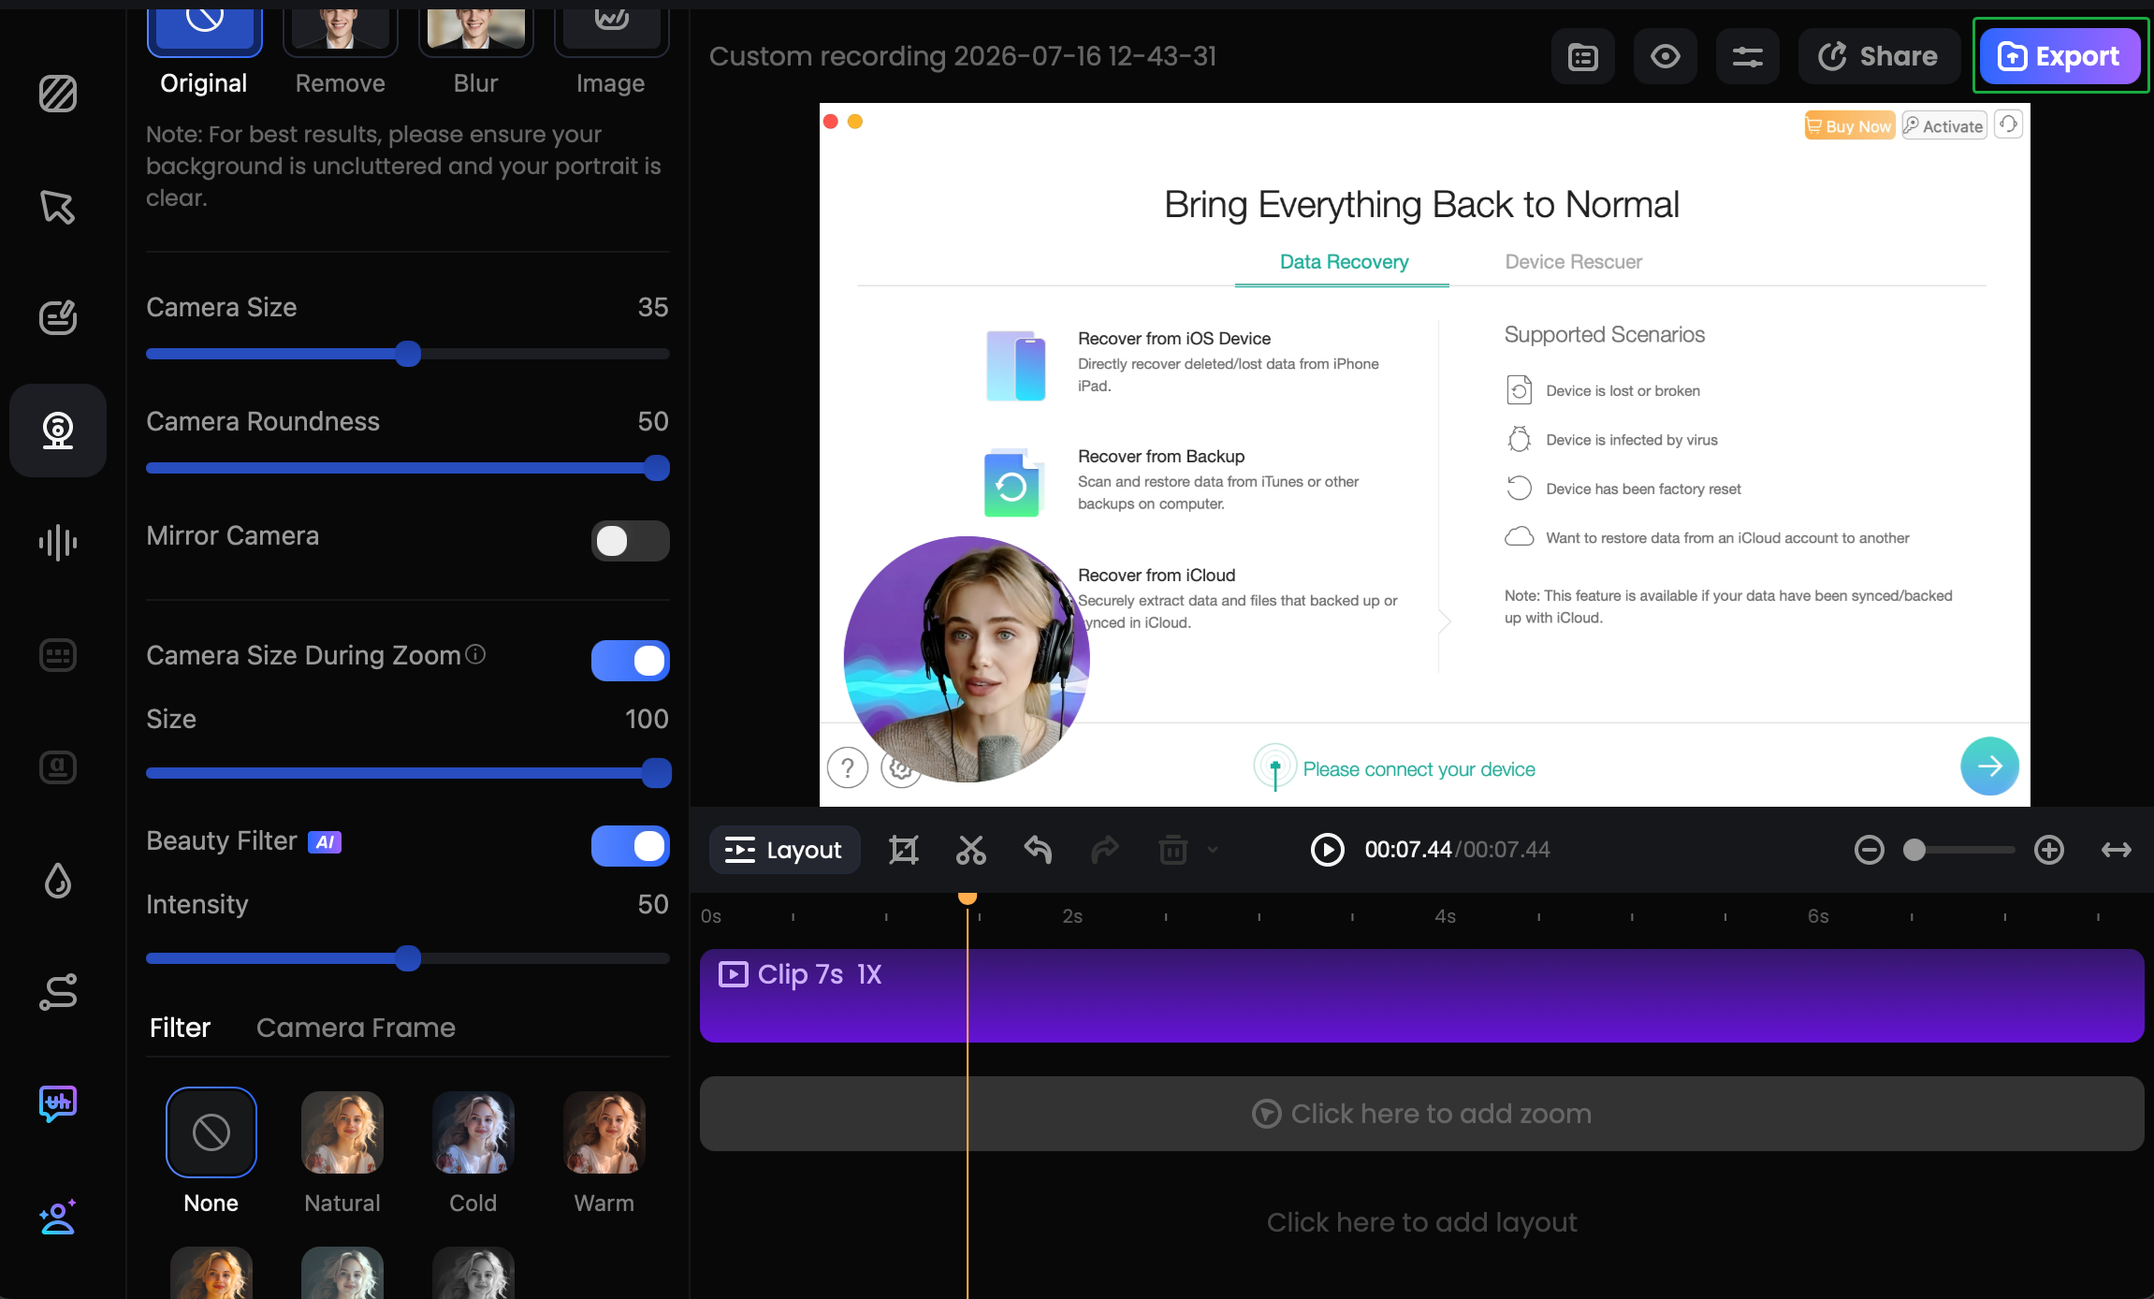
Task: Open the audio waveform sidebar icon
Action: point(58,543)
